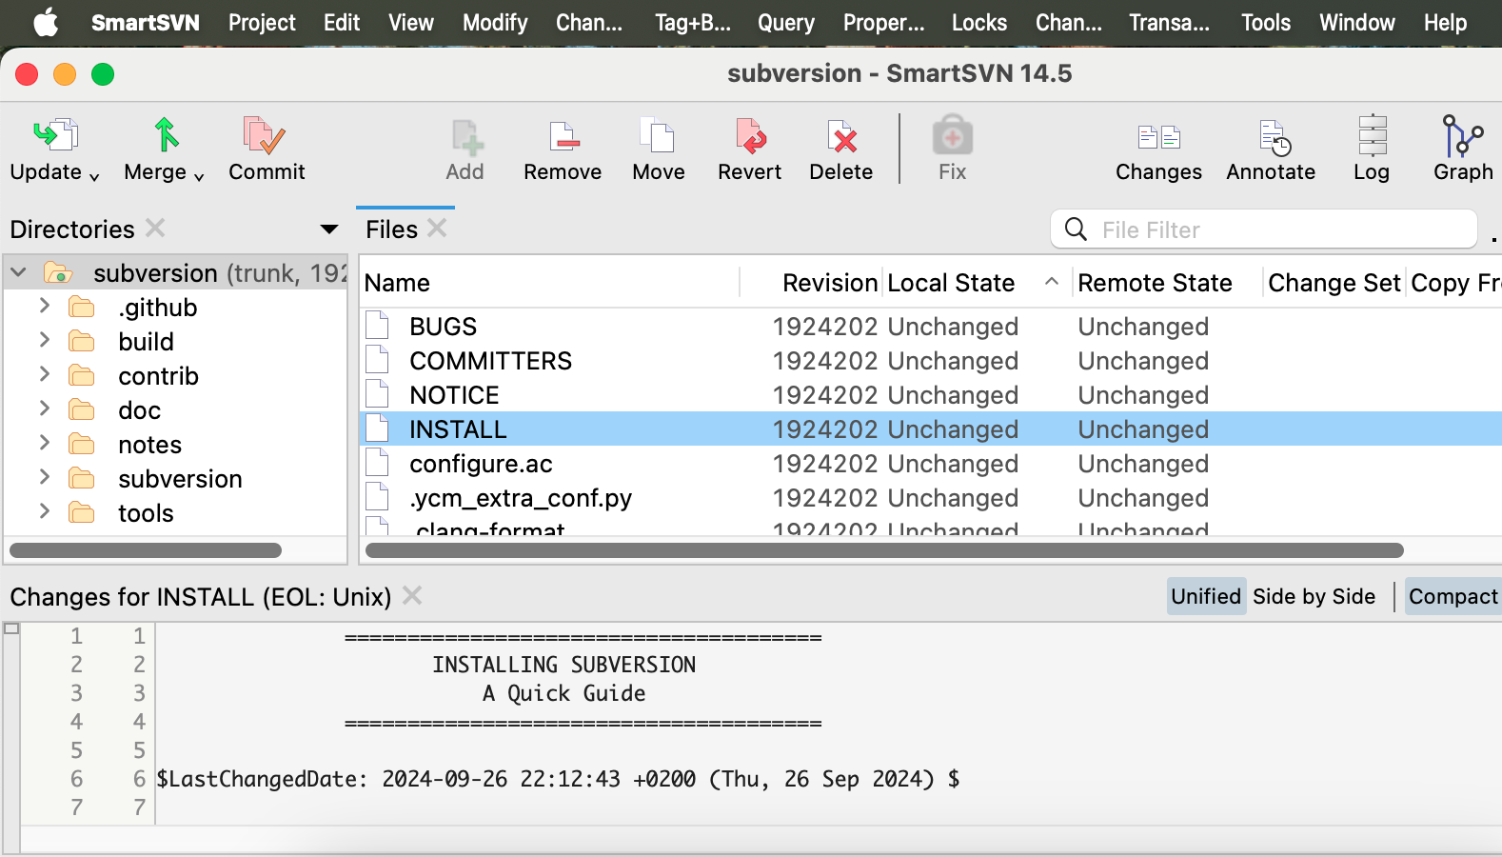This screenshot has height=857, width=1502.
Task: Click the Commit toolbar icon
Action: (x=266, y=137)
